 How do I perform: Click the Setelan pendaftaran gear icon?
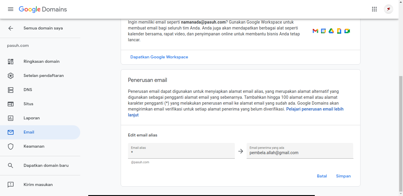(x=11, y=76)
